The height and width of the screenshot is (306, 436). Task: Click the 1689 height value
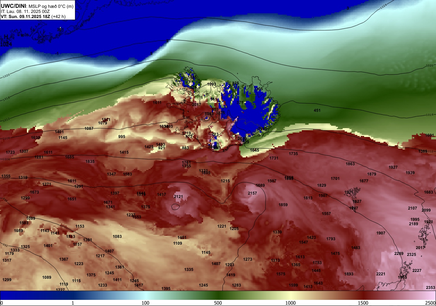click(x=260, y=185)
